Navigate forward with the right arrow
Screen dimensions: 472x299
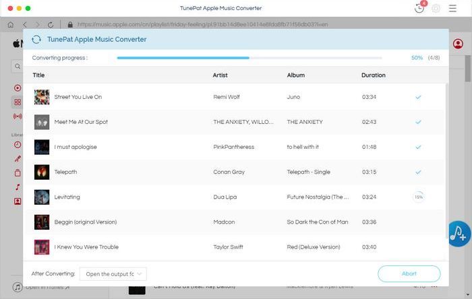37,25
